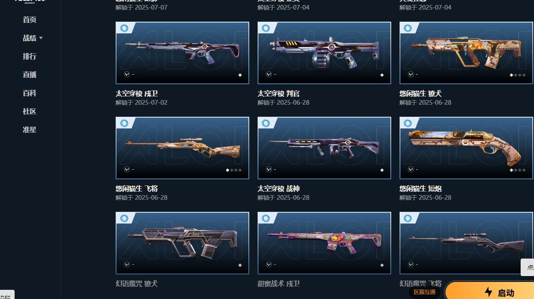The image size is (534, 299).
Task: Click the Valorant logo icon on 悠闲猫生 飞将 card
Action: tap(127, 169)
